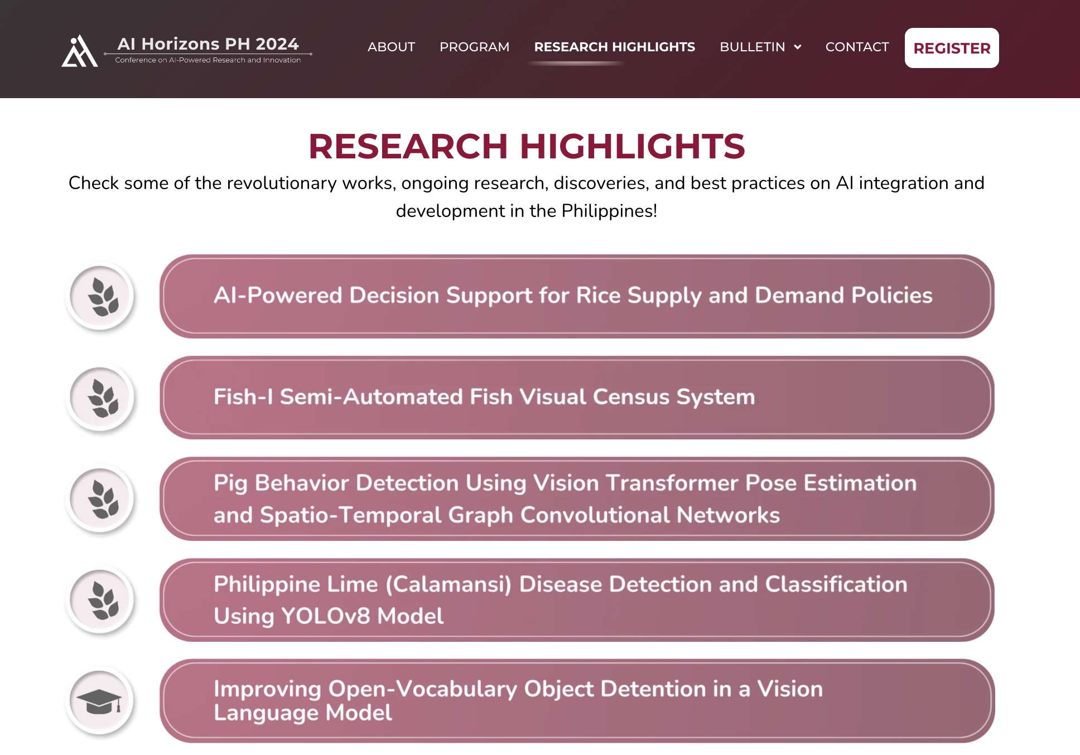Viewport: 1080px width, 755px height.
Task: Click the AI Horizons PH 2024 title
Action: [x=208, y=44]
